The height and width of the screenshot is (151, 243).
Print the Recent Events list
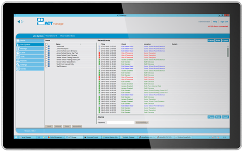[218, 40]
